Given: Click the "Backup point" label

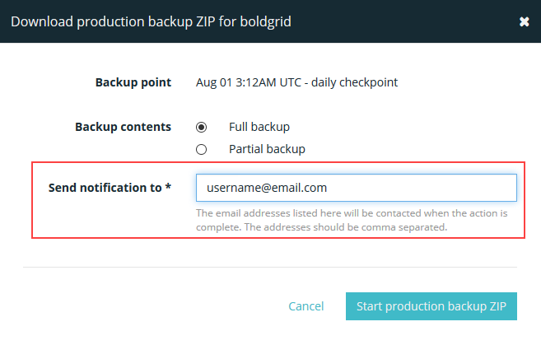Looking at the screenshot, I should (x=133, y=82).
